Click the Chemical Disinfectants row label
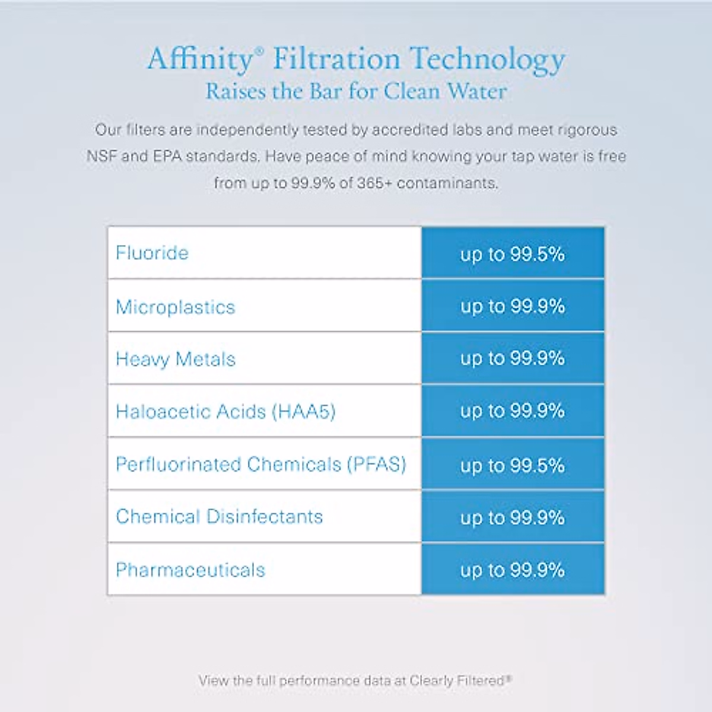The width and height of the screenshot is (712, 712). coord(219,516)
